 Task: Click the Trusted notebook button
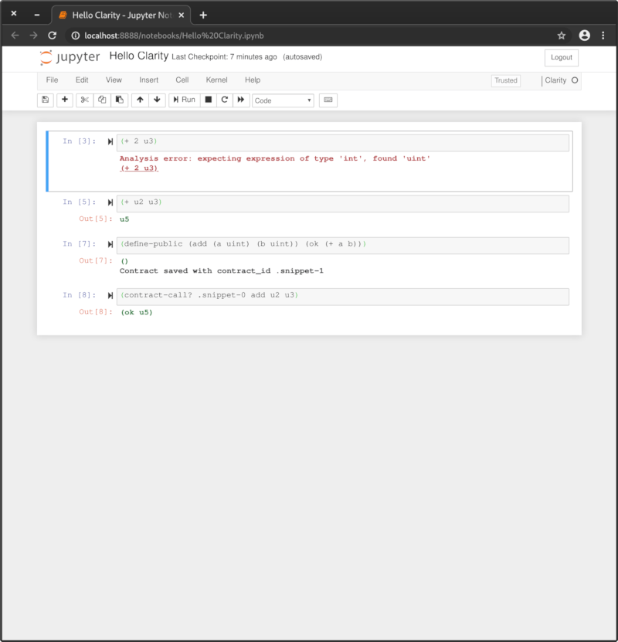(505, 80)
